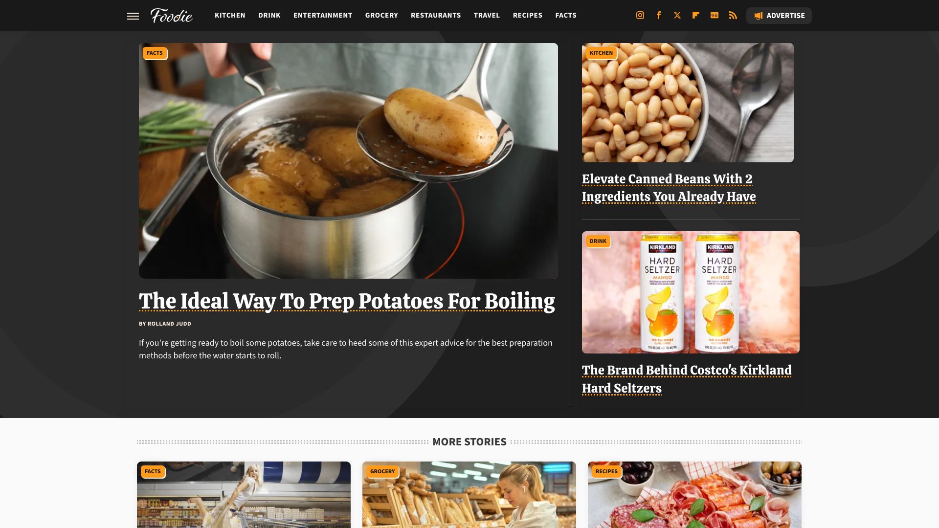Click the Advertise button

779,16
